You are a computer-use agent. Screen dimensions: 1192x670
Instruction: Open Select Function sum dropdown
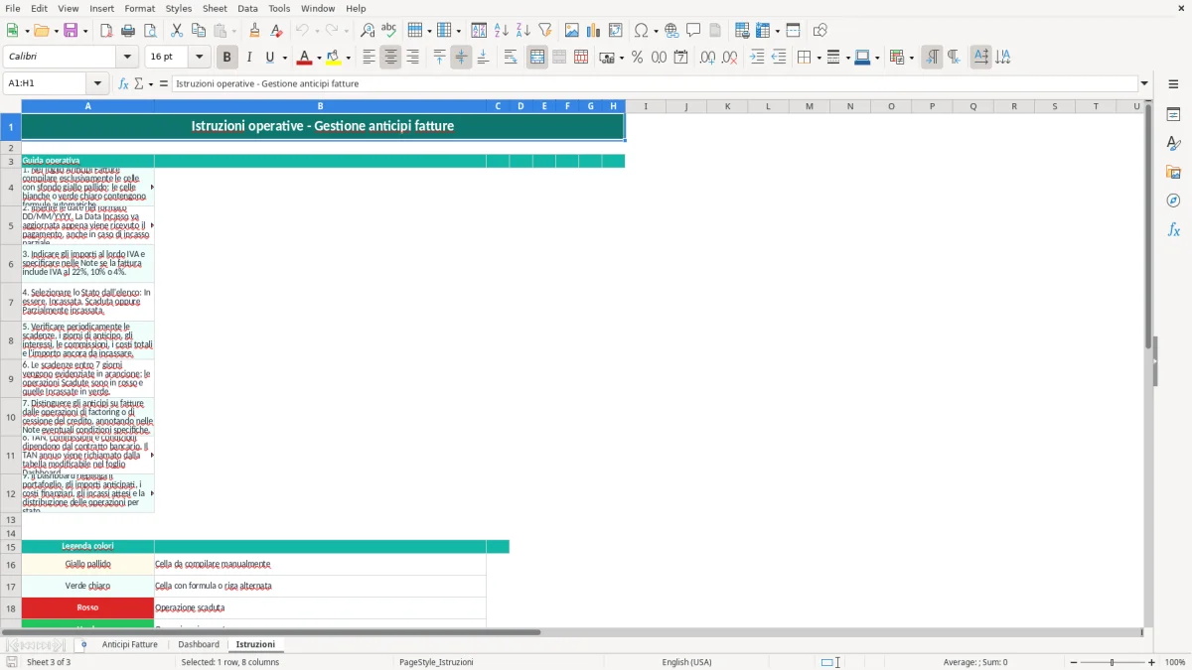[151, 83]
